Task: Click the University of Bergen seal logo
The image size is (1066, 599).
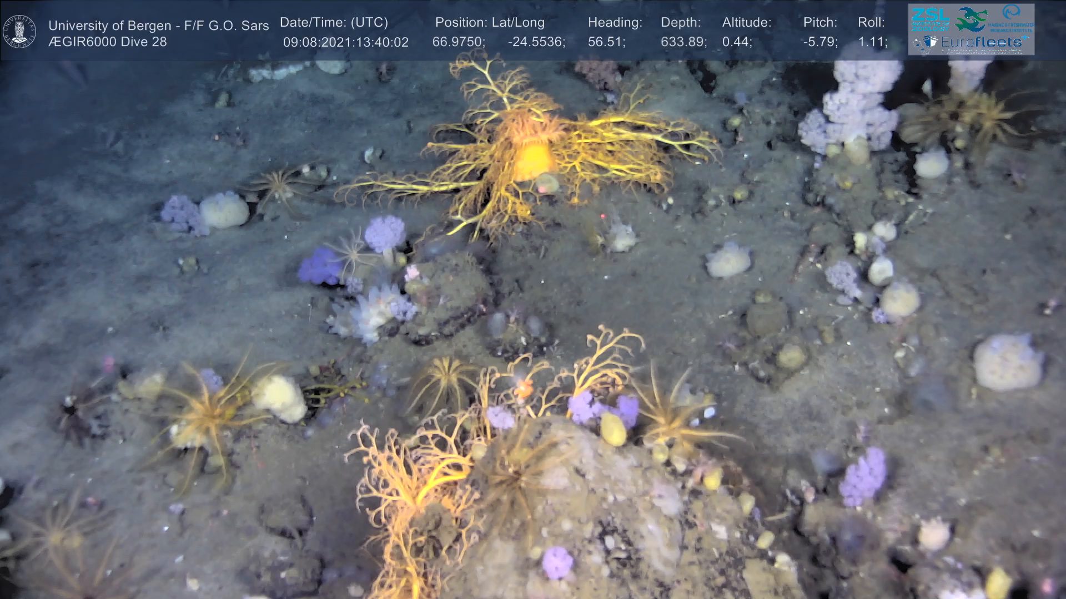Action: pos(19,31)
